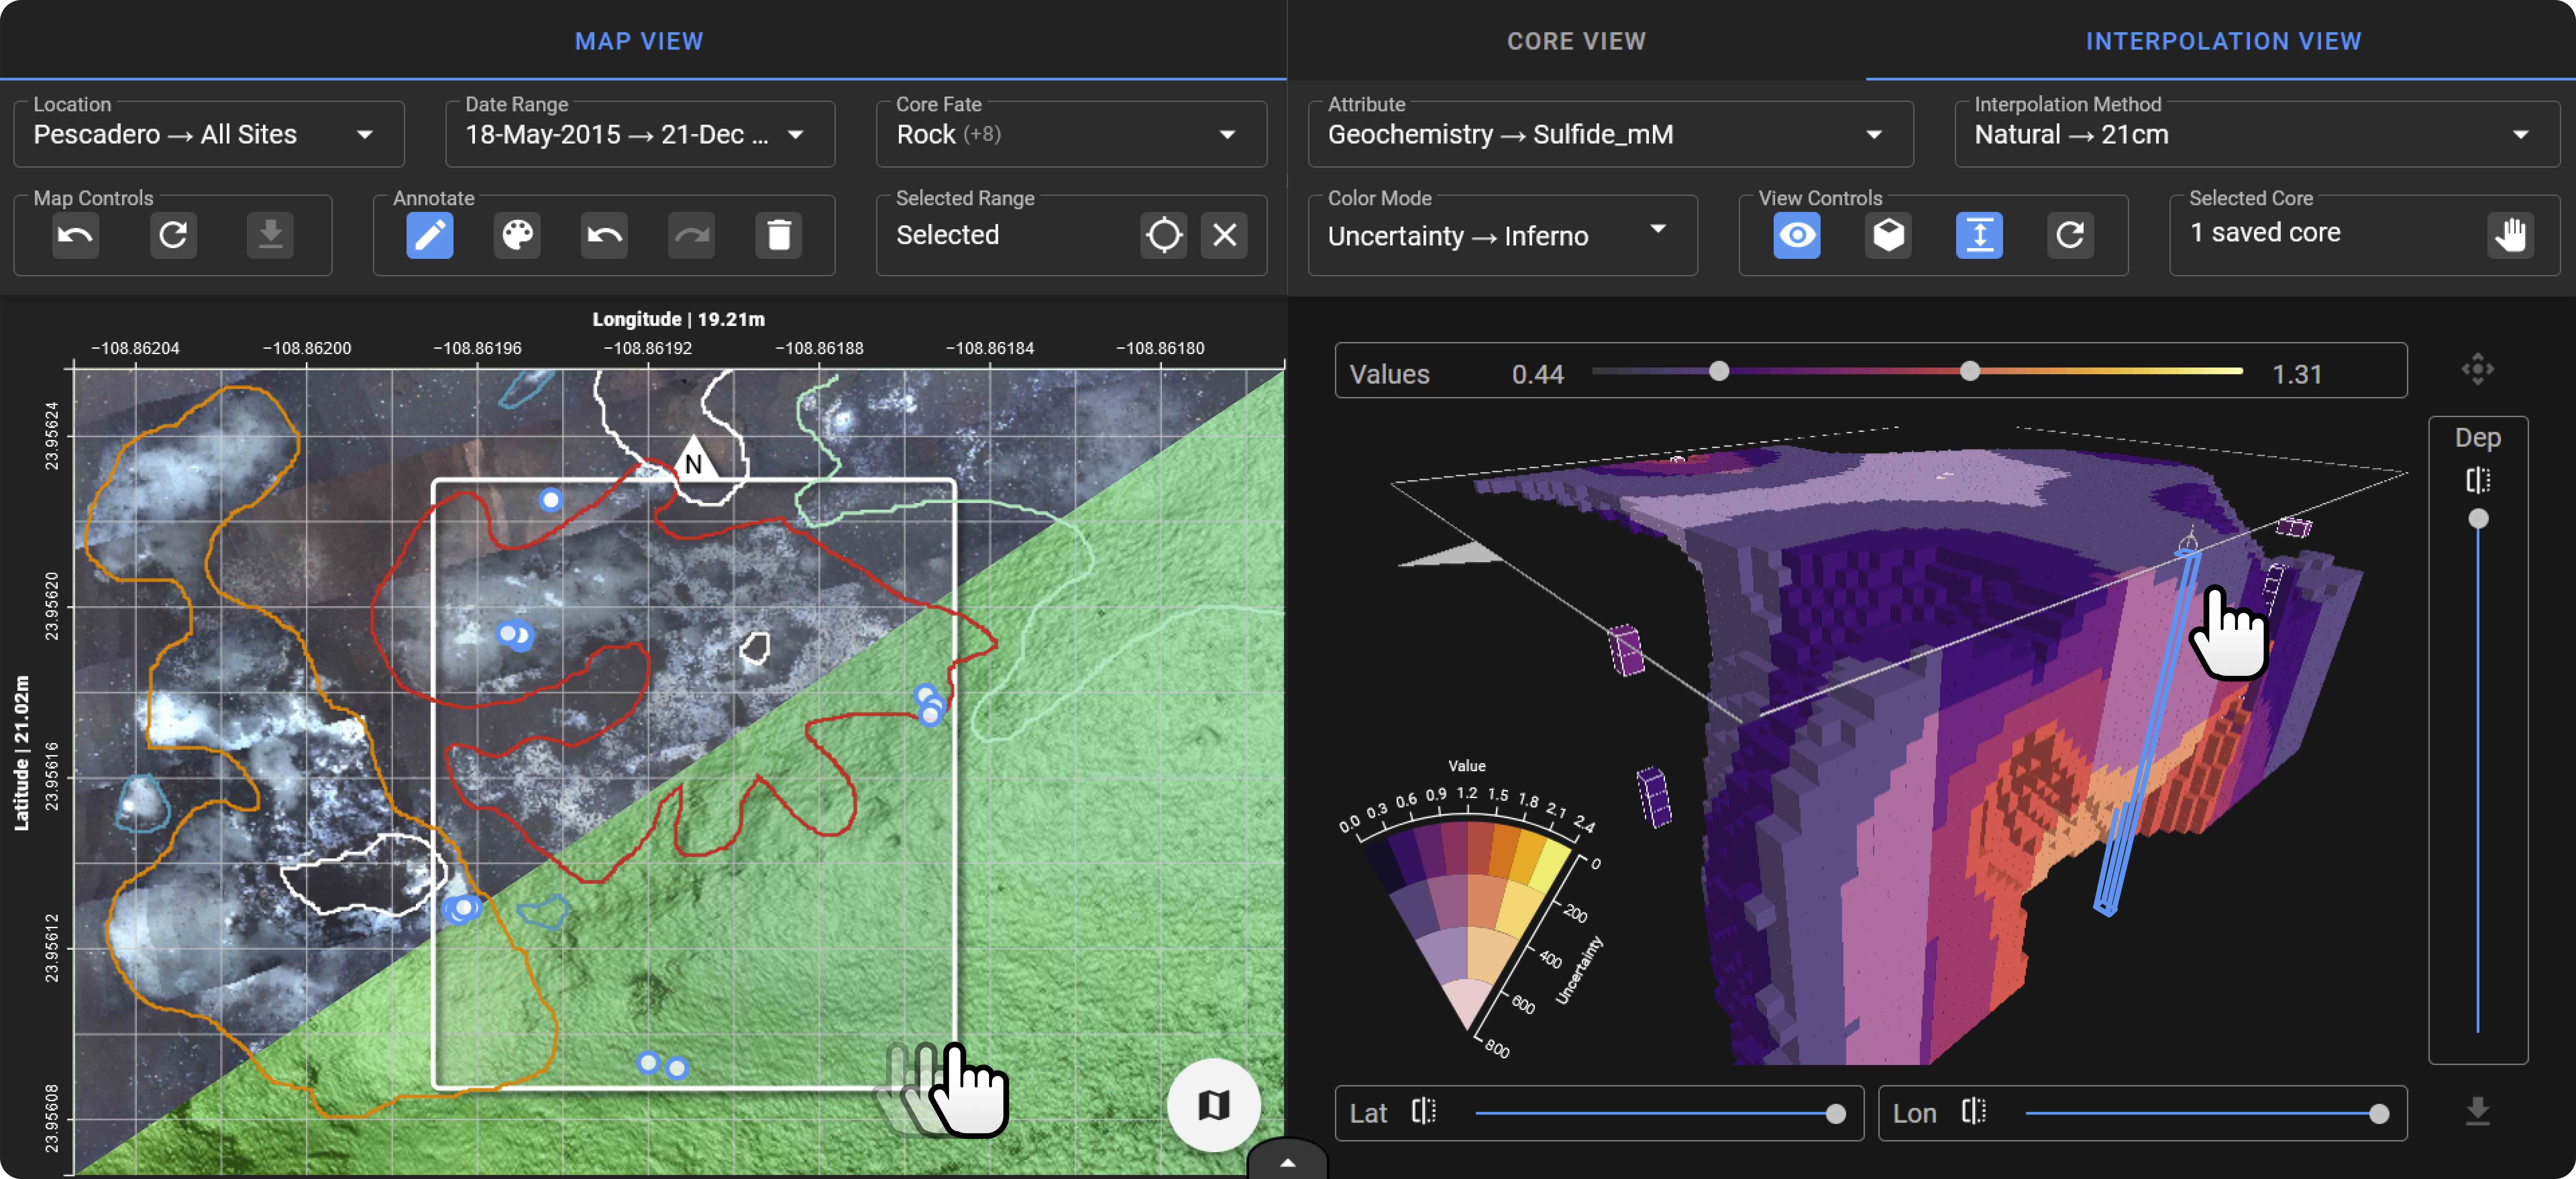Image resolution: width=2576 pixels, height=1179 pixels.
Task: Open the Location dropdown
Action: point(209,134)
